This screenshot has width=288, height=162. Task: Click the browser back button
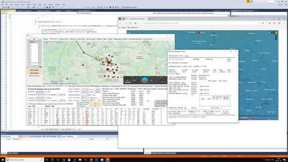click(x=121, y=23)
